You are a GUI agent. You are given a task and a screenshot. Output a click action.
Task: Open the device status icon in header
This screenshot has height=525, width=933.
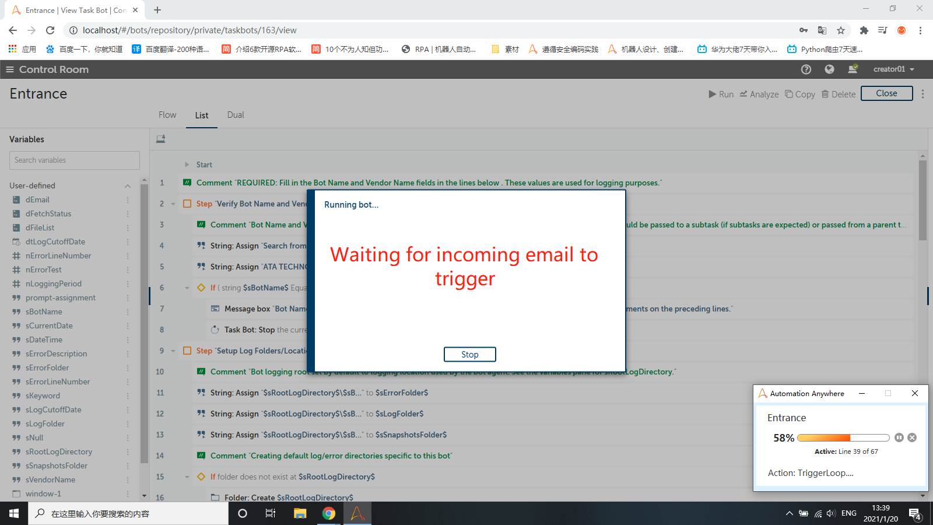click(x=853, y=69)
